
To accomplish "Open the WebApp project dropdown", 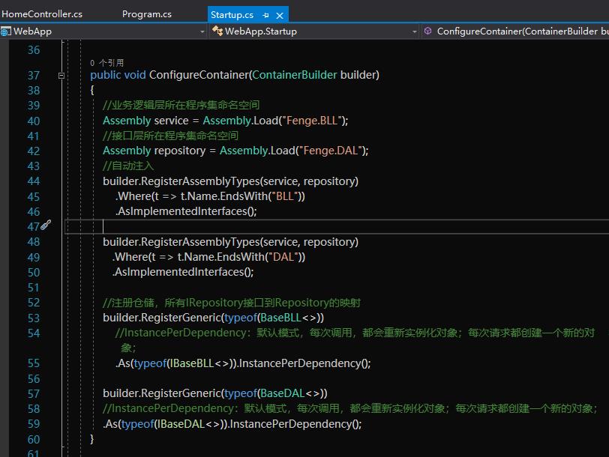I will pos(202,31).
